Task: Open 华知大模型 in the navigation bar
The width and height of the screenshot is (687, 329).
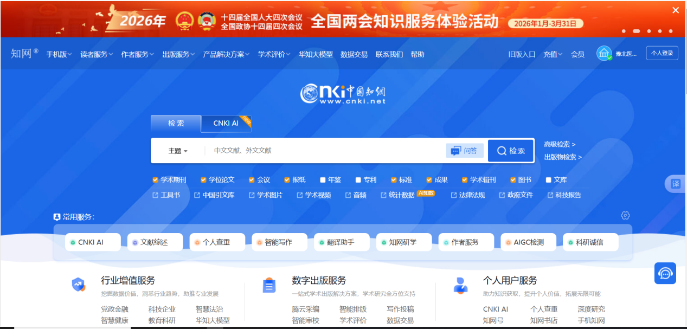Action: [x=316, y=54]
